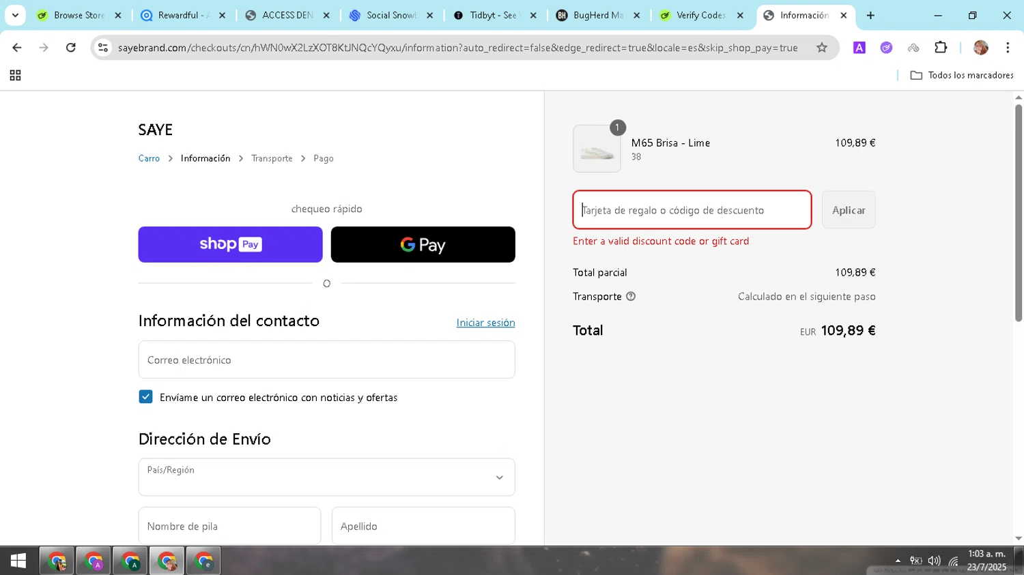Focus the discount code input field

point(692,209)
